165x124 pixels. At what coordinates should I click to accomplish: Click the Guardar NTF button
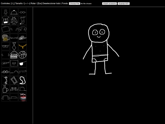click(123, 4)
